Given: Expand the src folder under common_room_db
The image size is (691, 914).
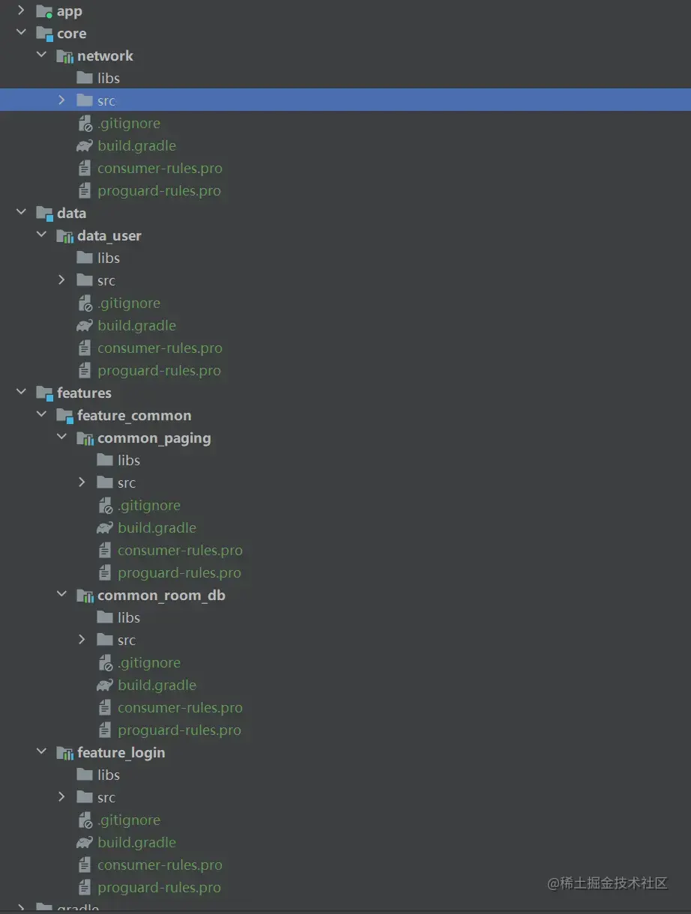Looking at the screenshot, I should tap(82, 640).
